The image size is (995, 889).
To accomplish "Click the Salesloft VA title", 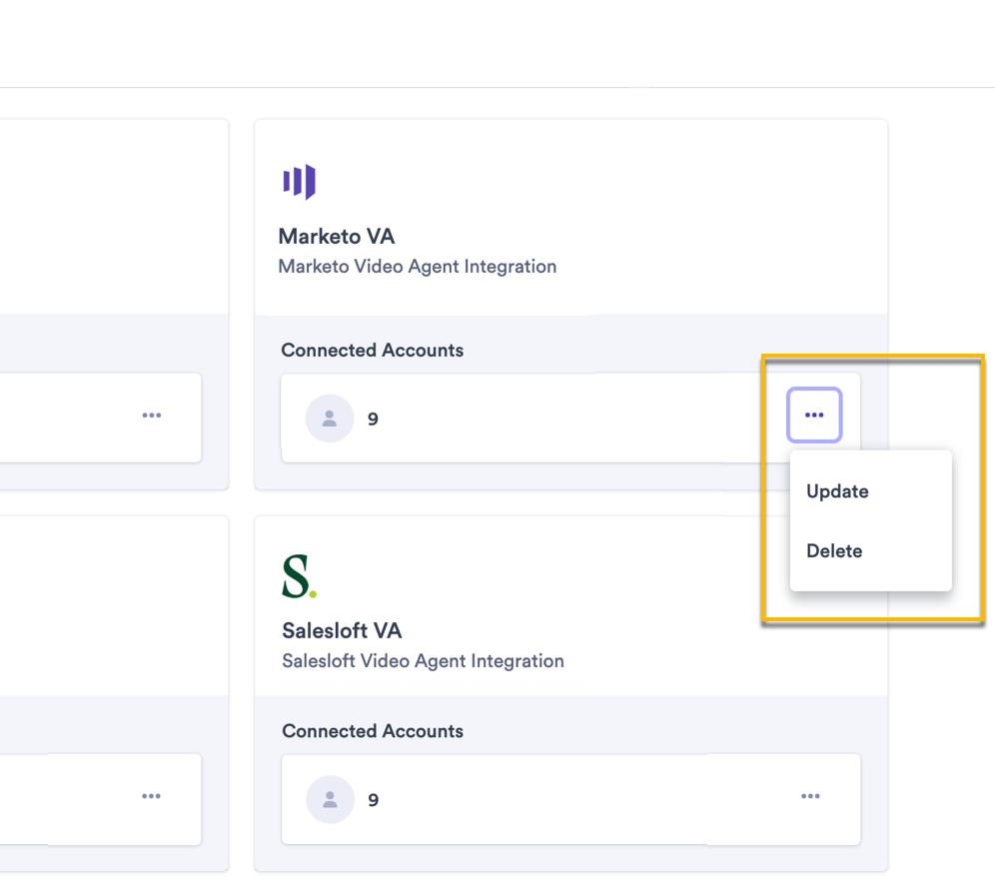I will [342, 630].
